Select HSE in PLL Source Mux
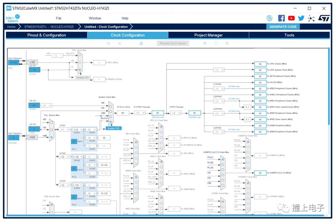The width and height of the screenshot is (335, 222). 52,137
